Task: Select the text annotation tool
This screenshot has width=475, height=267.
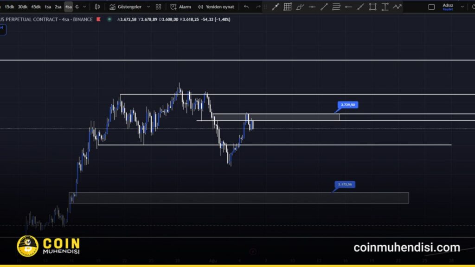Action: click(385, 6)
